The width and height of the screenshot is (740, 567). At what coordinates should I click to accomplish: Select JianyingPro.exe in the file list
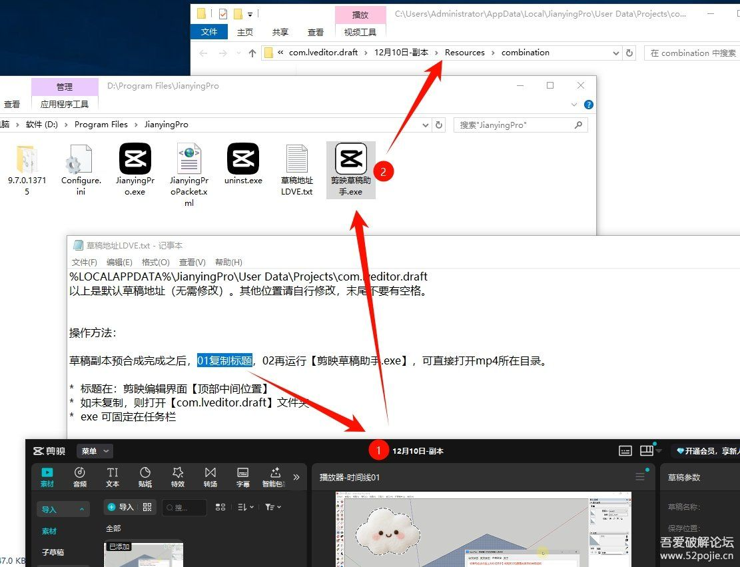coord(135,171)
